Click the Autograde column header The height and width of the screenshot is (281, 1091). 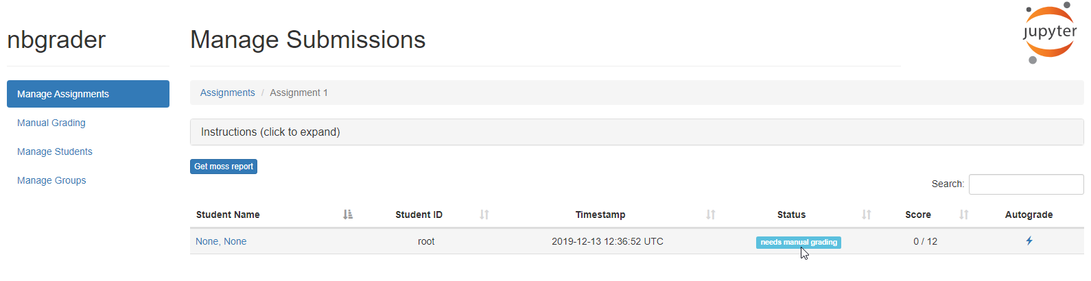coord(1029,215)
